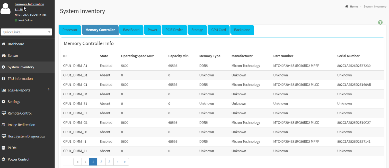Switch to the Processor tab
Viewport: 389px width, 168px height.
pos(70,30)
